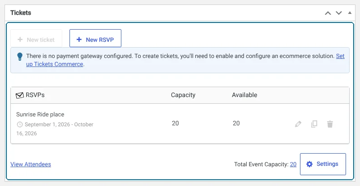Viewport: 360px width, 186px height.
Task: Create a New RSVP
Action: point(95,38)
